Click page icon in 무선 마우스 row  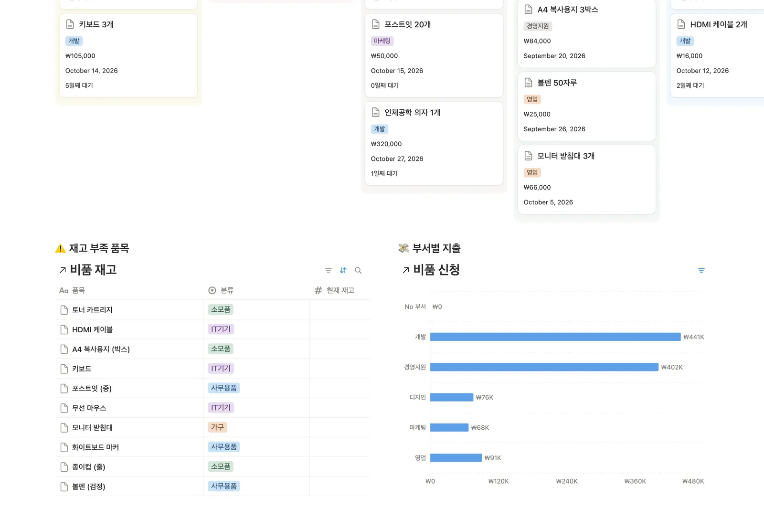point(64,408)
